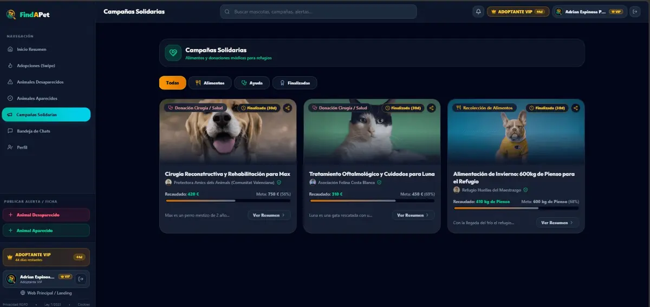Click the raised amount '410 kg de Pienso'
The height and width of the screenshot is (307, 650).
493,201
